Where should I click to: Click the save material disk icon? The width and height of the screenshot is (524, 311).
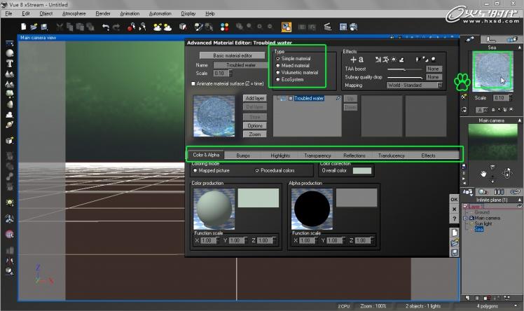[455, 253]
